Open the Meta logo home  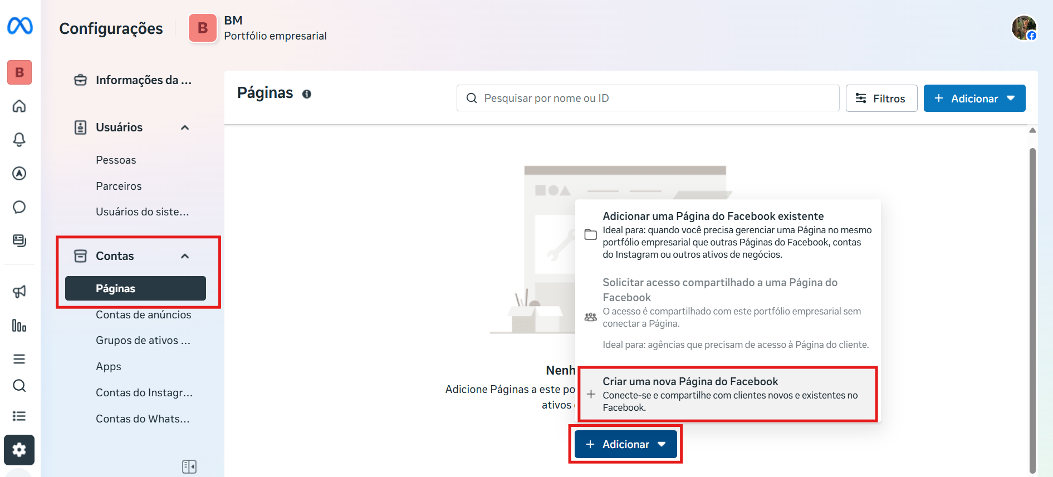click(x=20, y=26)
